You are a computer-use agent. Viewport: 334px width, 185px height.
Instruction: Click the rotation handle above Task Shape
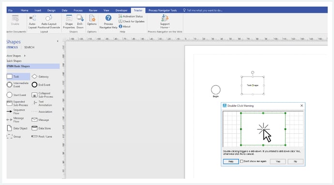point(253,73)
